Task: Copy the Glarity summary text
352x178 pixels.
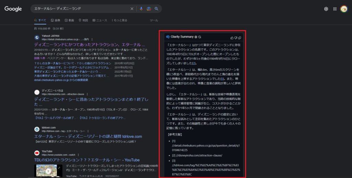Action: pyautogui.click(x=240, y=37)
